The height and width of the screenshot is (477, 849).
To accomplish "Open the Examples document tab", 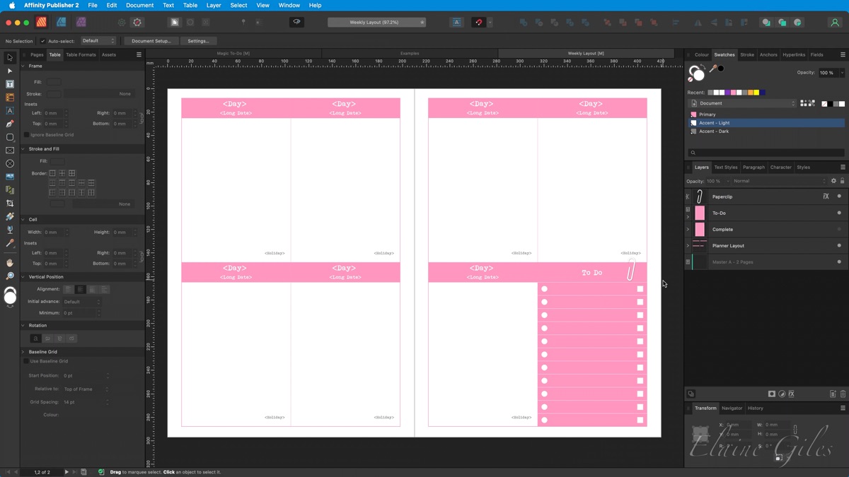I will pos(410,53).
